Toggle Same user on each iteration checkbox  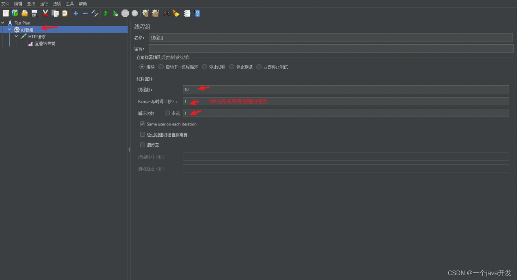143,124
